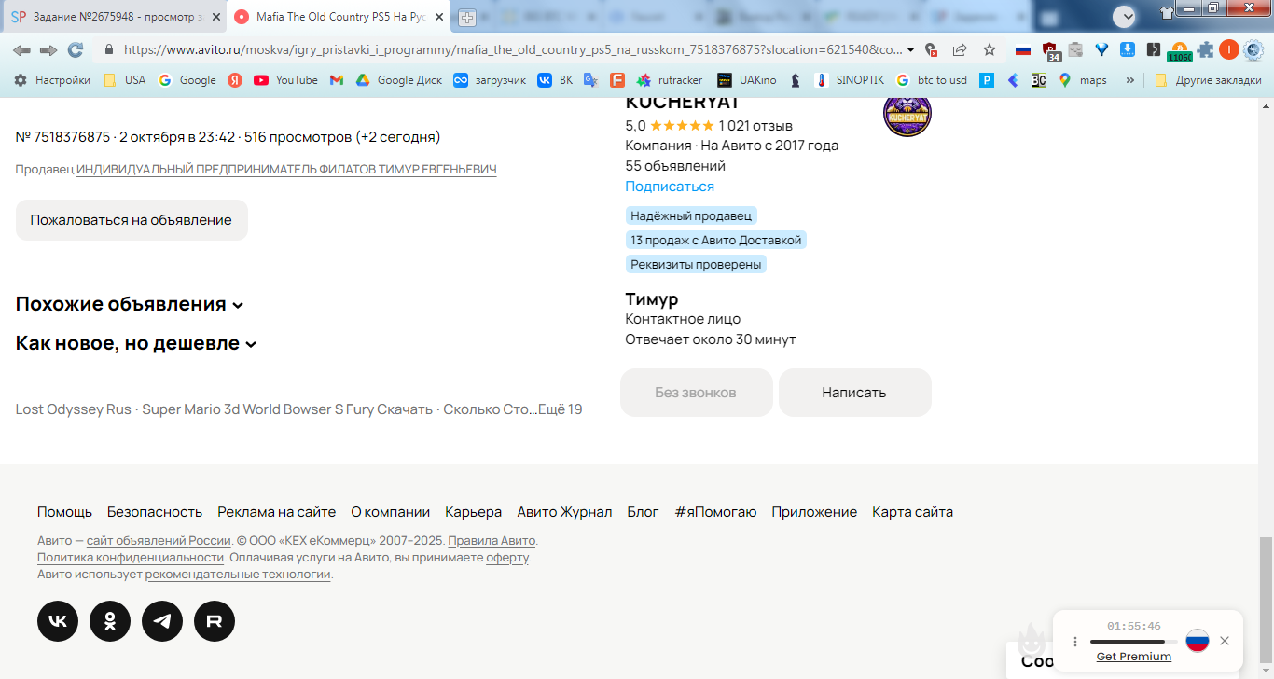This screenshot has width=1274, height=679.
Task: Open a new browser tab
Action: [x=467, y=18]
